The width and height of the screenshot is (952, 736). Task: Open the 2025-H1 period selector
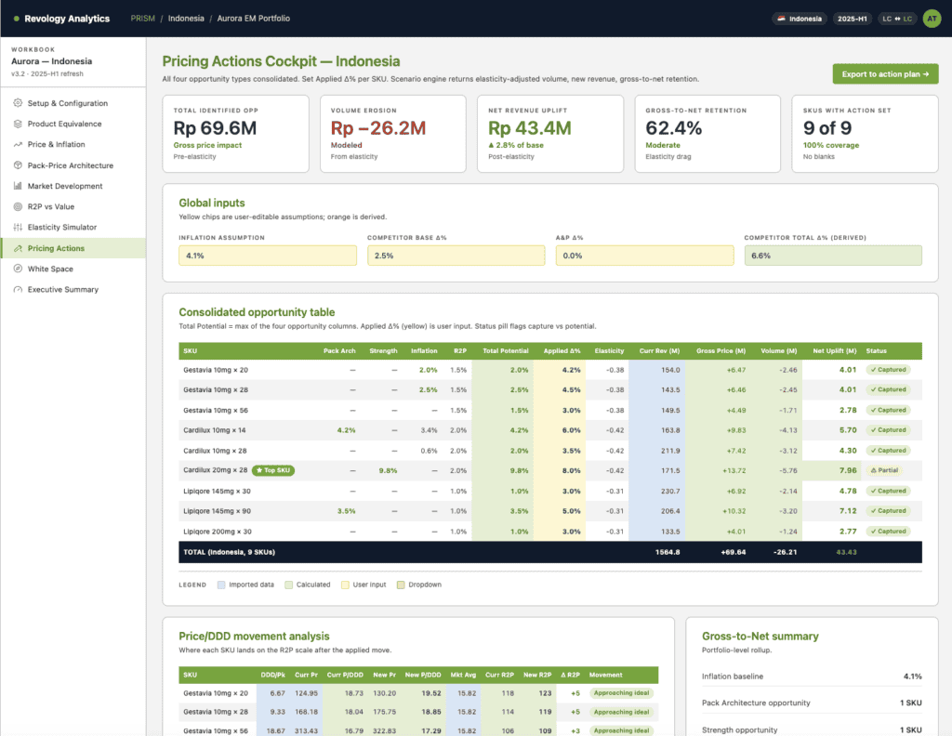point(852,19)
